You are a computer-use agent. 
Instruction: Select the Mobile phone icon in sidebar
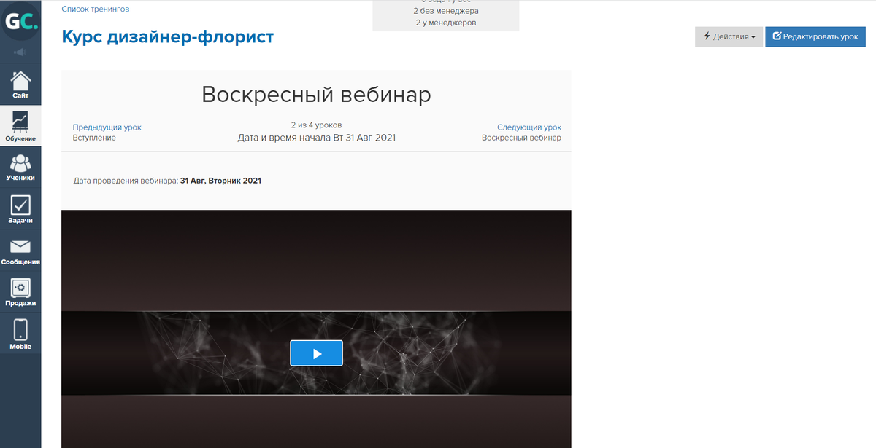(x=20, y=334)
